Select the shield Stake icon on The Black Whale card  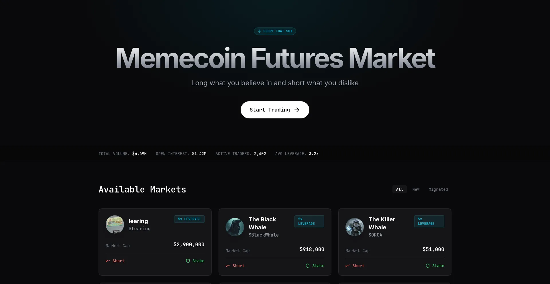pyautogui.click(x=308, y=266)
